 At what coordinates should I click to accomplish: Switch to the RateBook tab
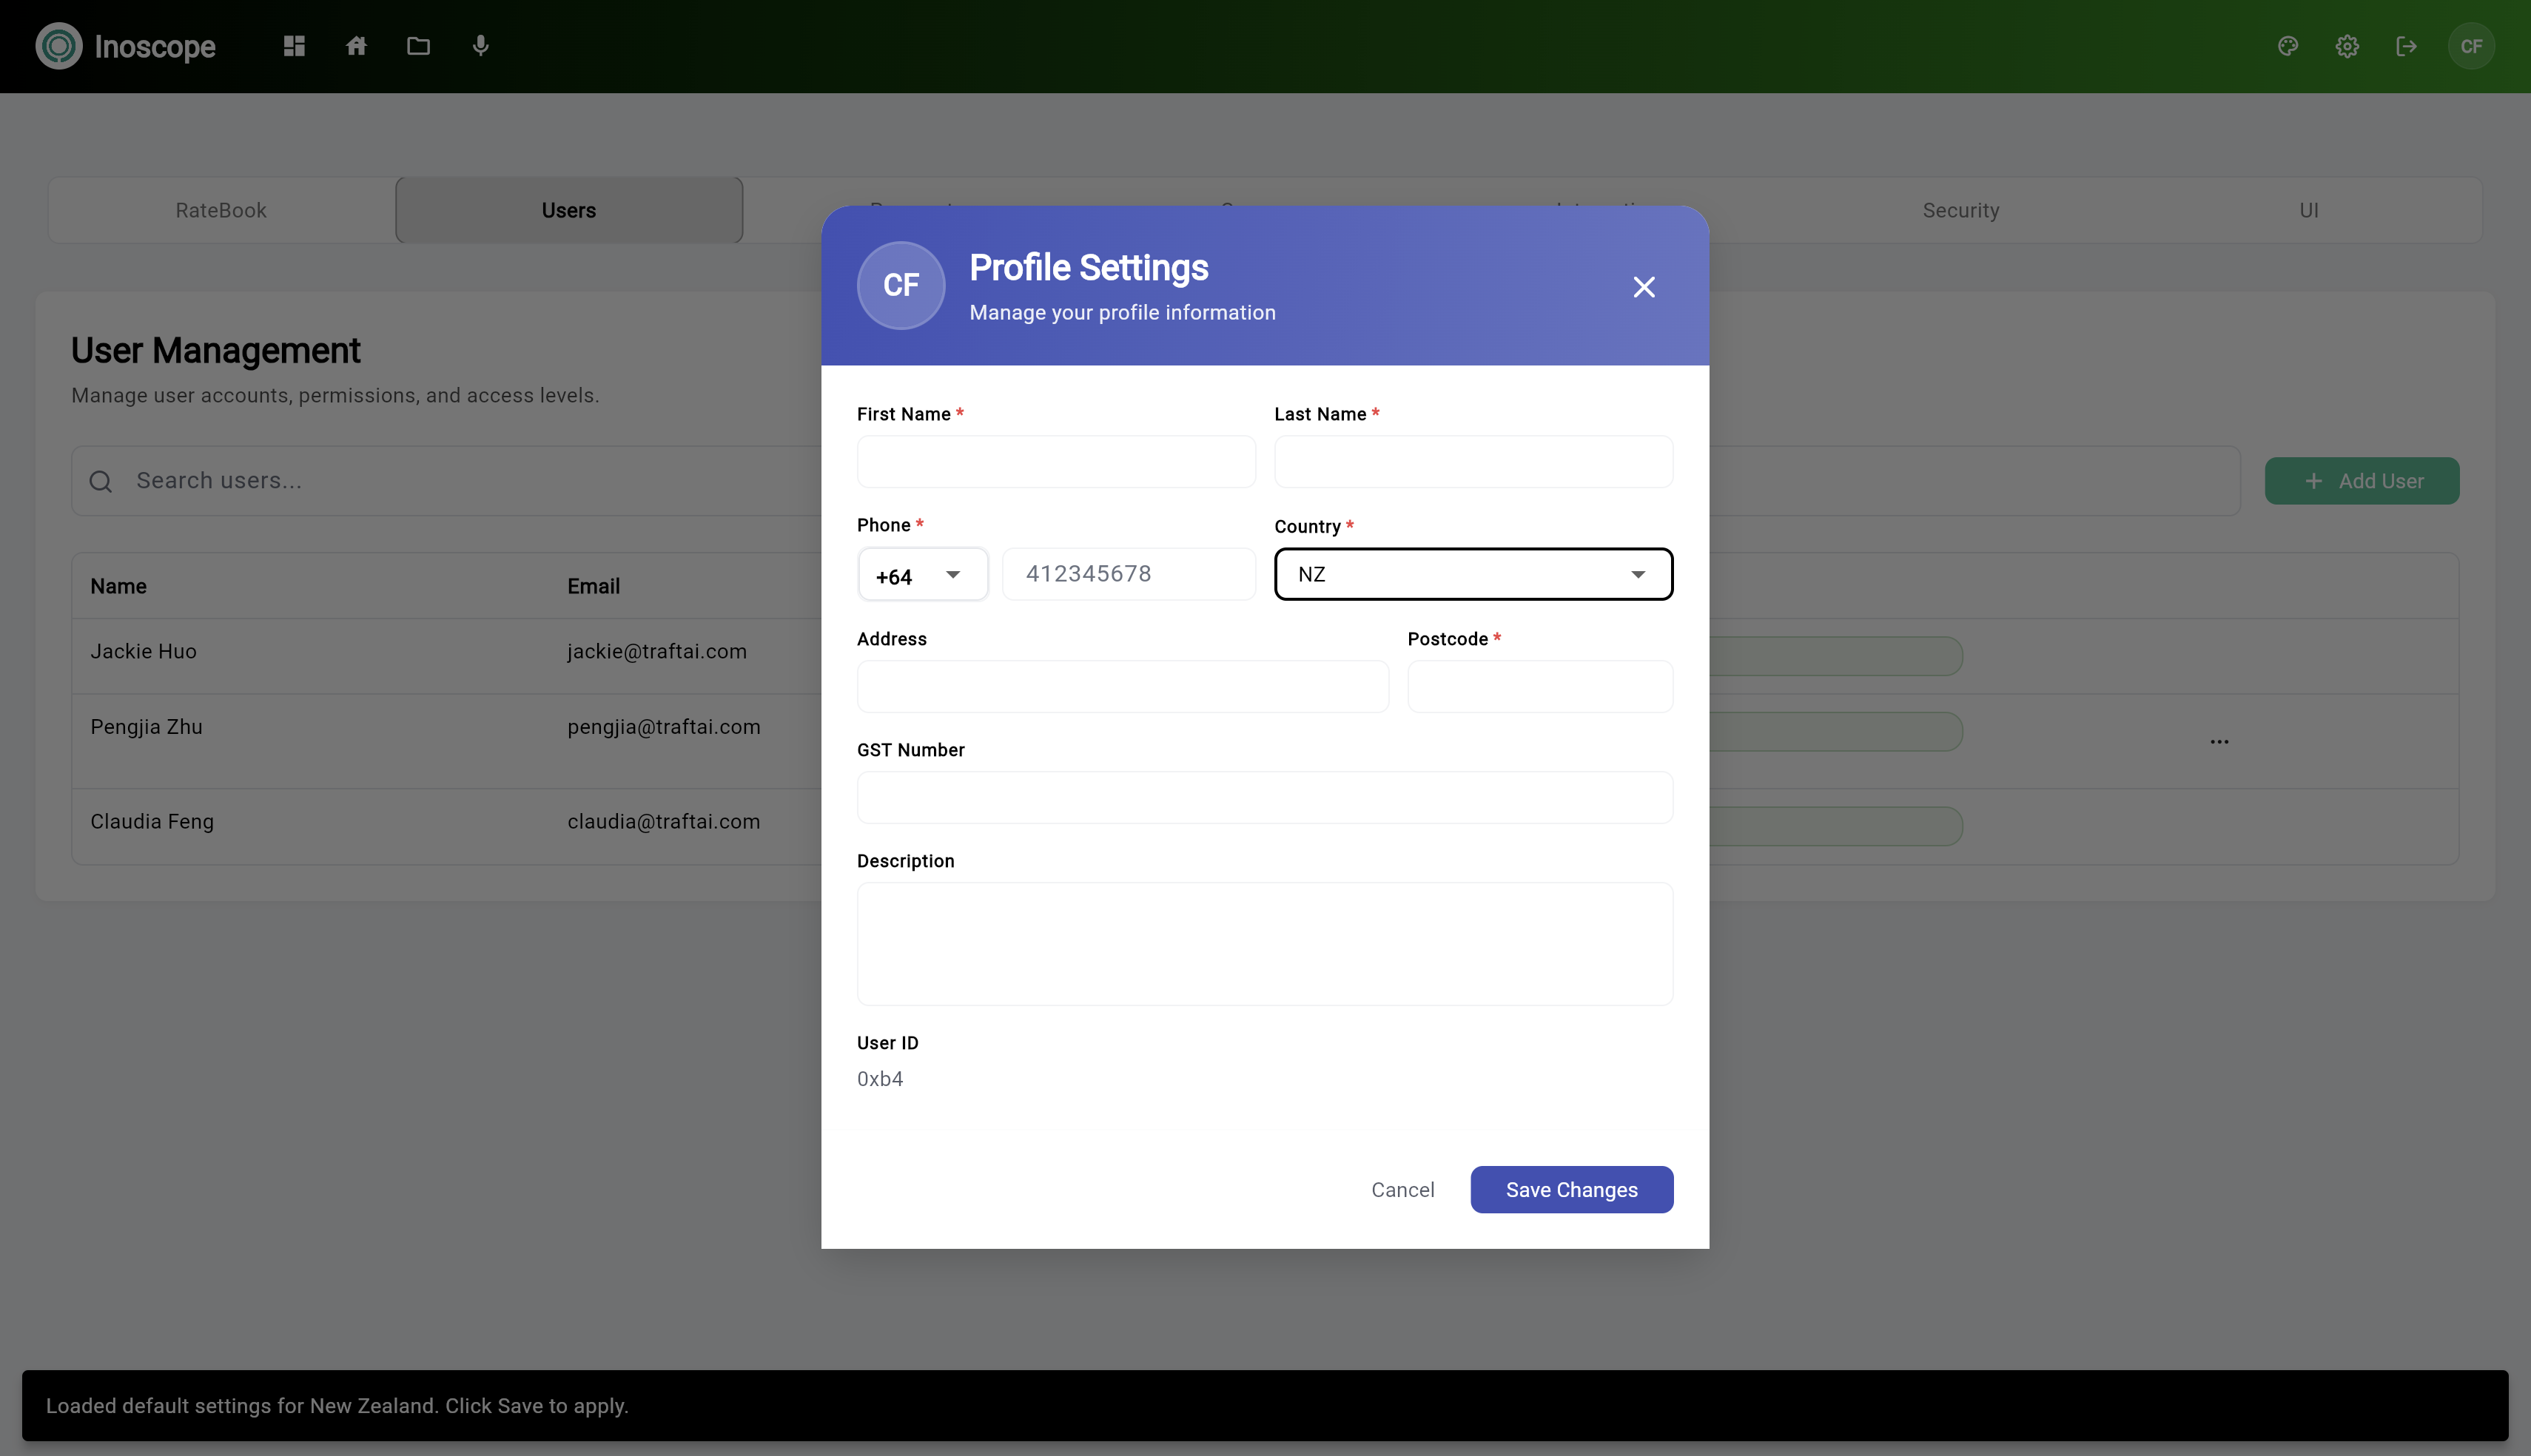pyautogui.click(x=221, y=209)
